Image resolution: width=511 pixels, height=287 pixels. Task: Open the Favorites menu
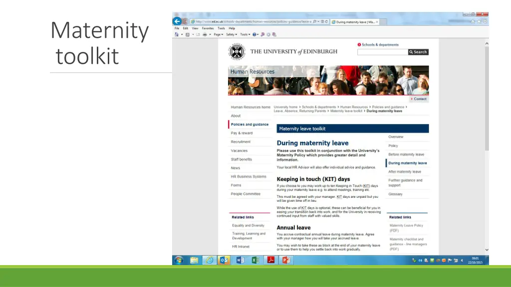click(208, 28)
